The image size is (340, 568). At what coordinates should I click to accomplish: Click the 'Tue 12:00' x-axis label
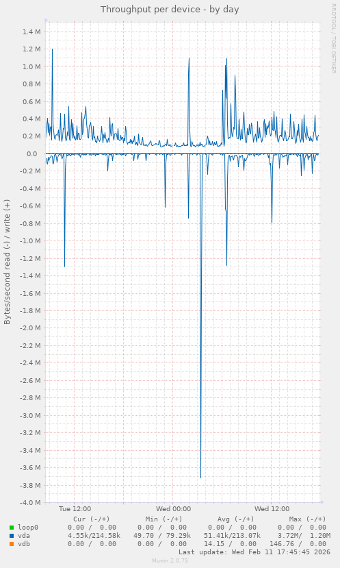(75, 509)
